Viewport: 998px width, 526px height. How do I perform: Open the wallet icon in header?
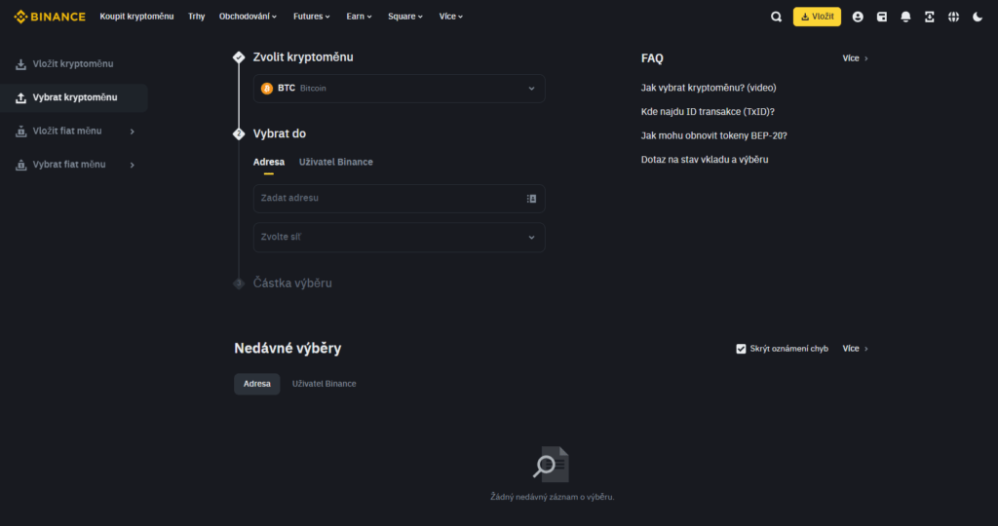coord(881,18)
